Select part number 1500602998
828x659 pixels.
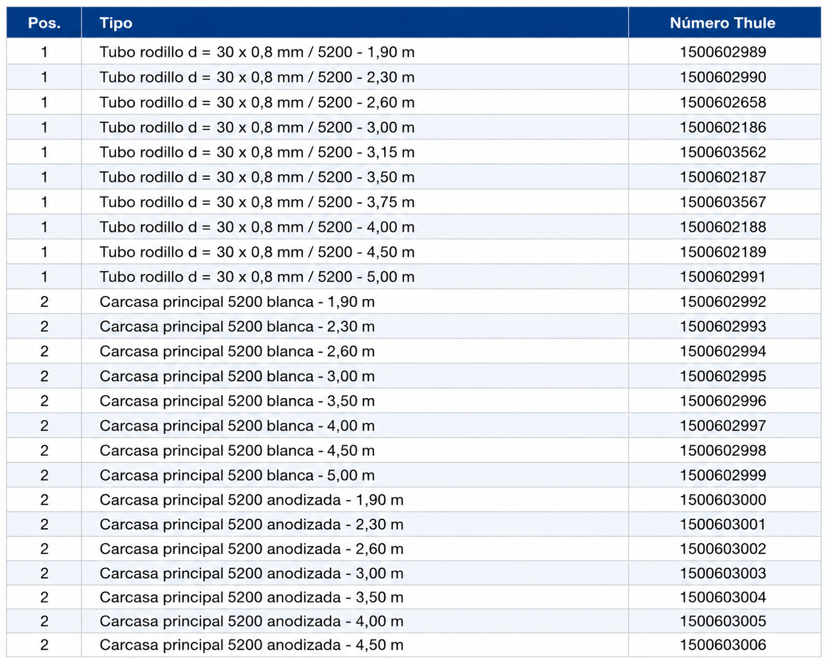click(723, 450)
